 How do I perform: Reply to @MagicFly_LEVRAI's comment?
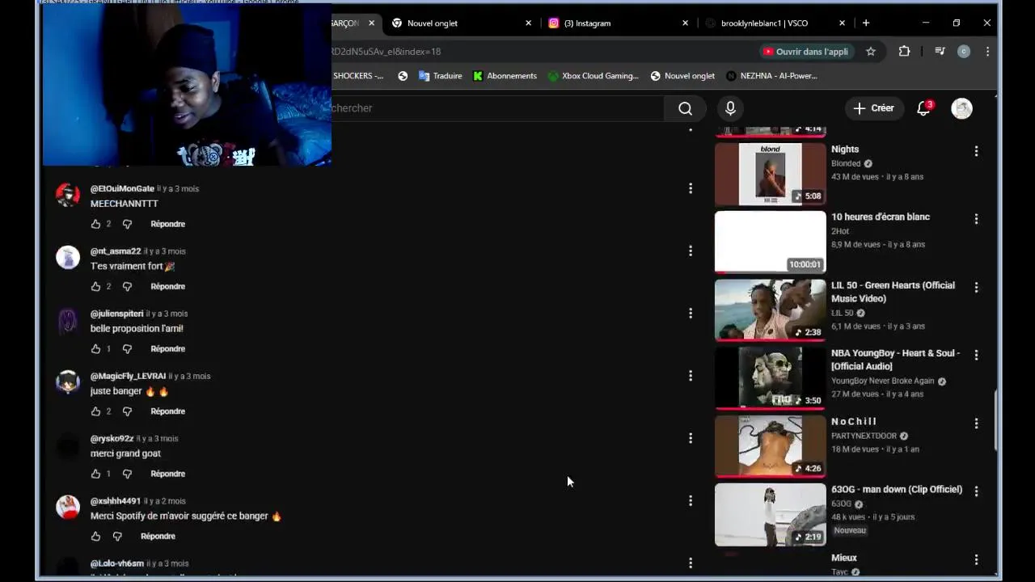click(x=167, y=411)
